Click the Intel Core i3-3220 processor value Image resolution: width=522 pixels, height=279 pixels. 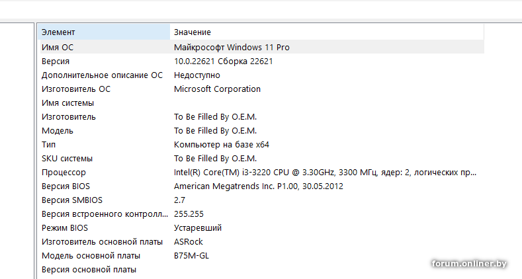click(x=326, y=173)
